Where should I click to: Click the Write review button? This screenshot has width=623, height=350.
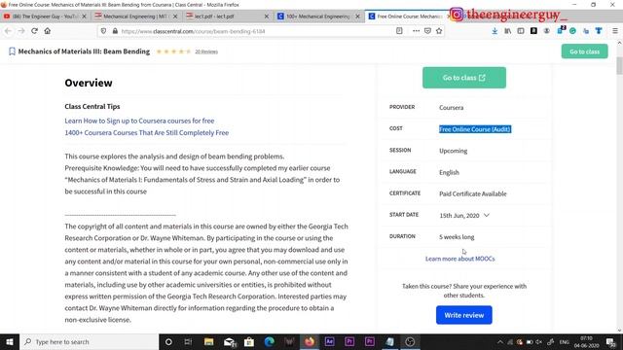coord(464,315)
